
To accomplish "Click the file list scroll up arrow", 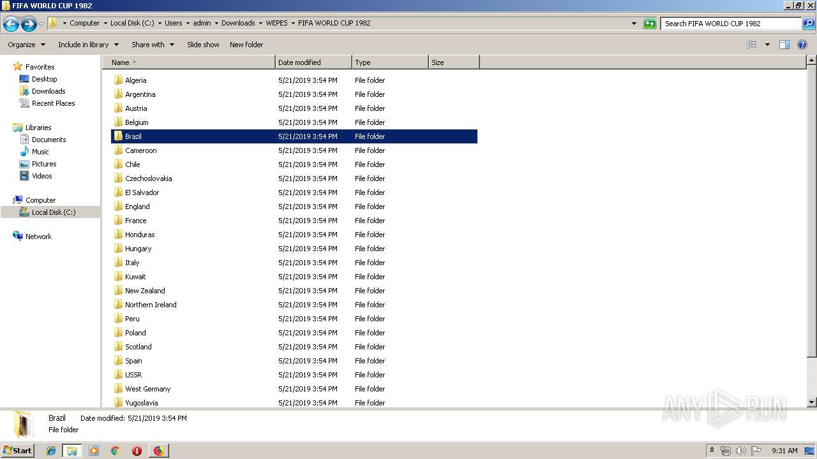I will click(x=811, y=61).
